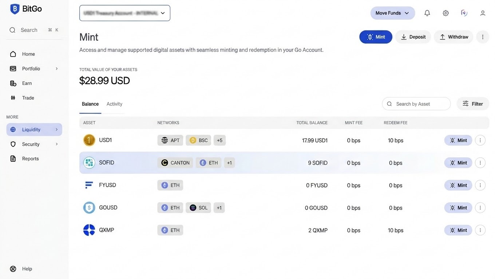
Task: Click the user profile icon
Action: click(x=483, y=13)
